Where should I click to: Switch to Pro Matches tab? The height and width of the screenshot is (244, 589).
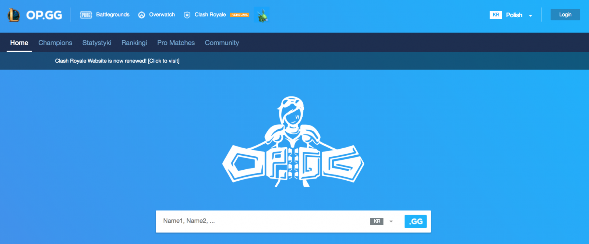point(176,43)
